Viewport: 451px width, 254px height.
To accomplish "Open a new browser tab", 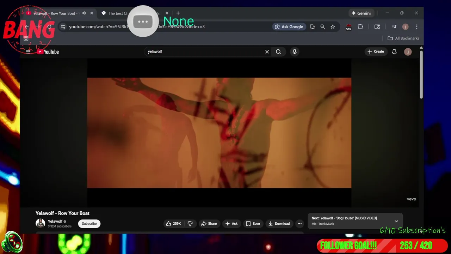I will point(178,13).
